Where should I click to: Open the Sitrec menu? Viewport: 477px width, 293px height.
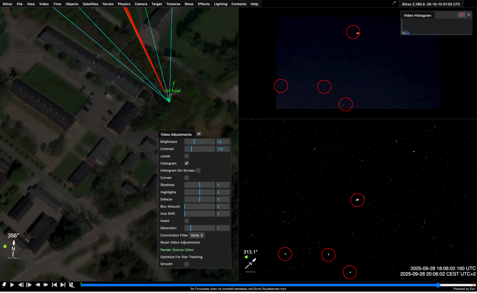[7, 4]
